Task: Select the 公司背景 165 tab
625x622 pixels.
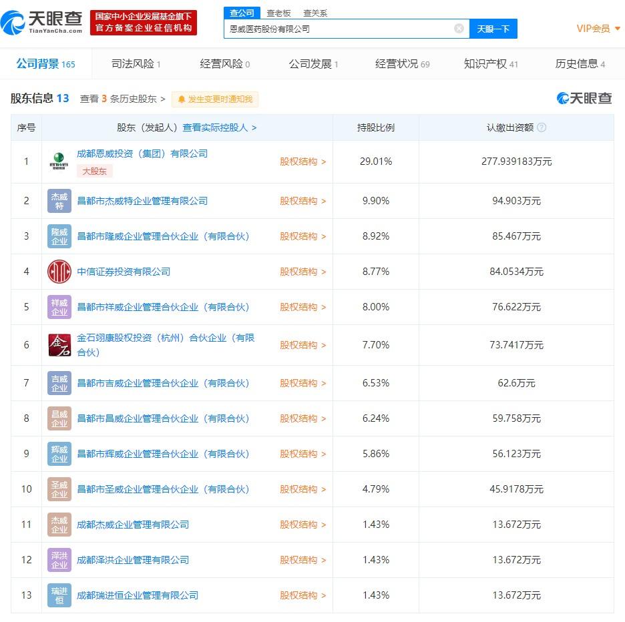Action: tap(46, 64)
